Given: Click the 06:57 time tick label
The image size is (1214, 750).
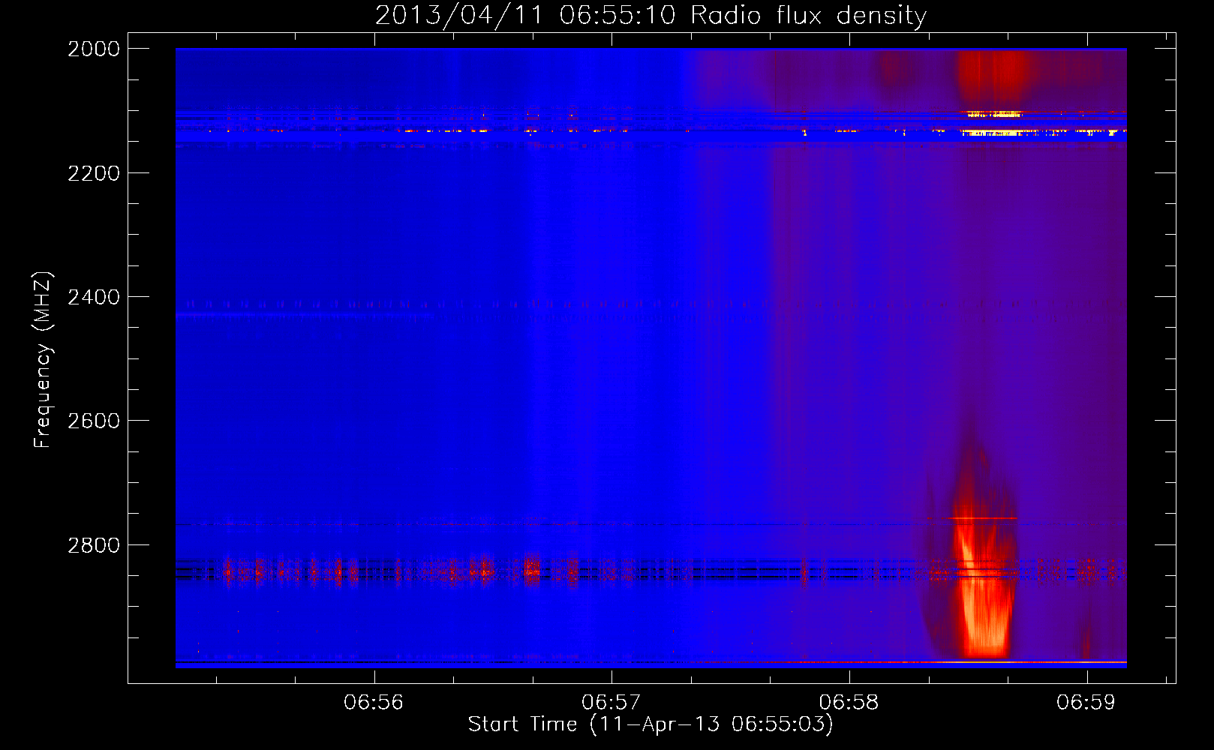Looking at the screenshot, I should pyautogui.click(x=612, y=702).
